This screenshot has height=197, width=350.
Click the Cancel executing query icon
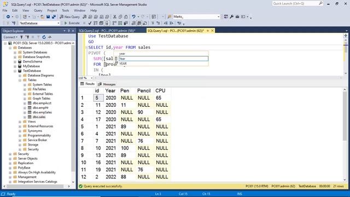point(84,23)
